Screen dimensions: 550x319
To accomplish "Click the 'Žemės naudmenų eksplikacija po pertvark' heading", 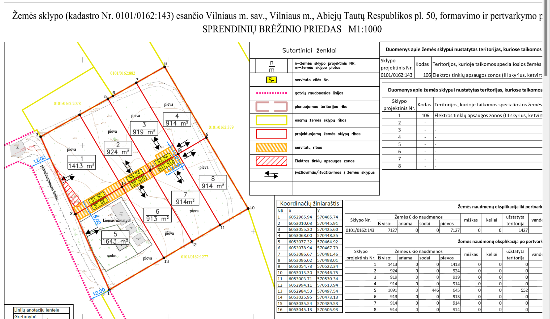I will (500, 241).
